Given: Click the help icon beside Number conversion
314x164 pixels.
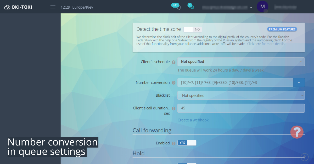Looking at the screenshot, I should pos(174,83).
